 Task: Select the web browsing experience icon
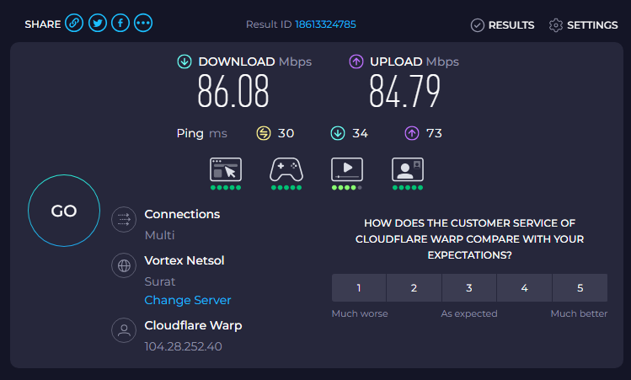tap(226, 169)
